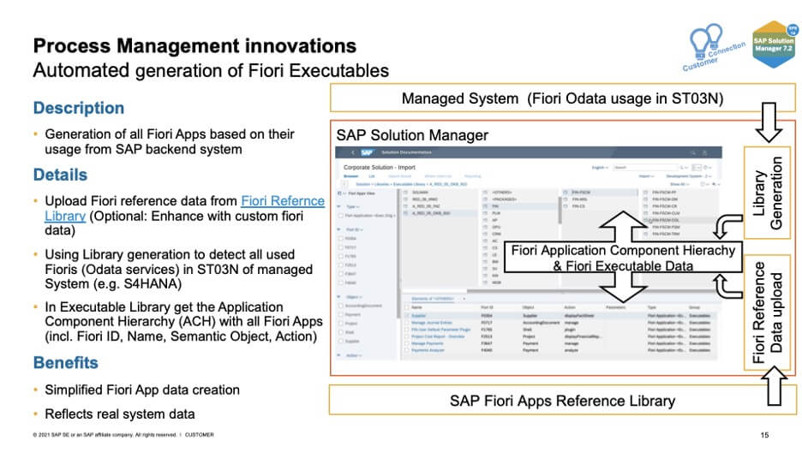The height and width of the screenshot is (452, 802).
Task: Click the back arrow in SAP header
Action: [352, 152]
